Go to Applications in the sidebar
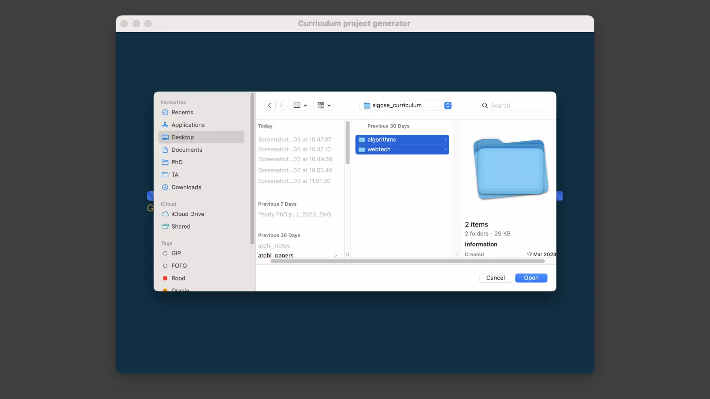 point(188,125)
